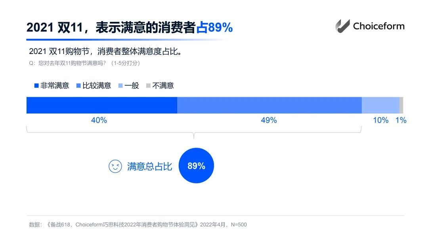This screenshot has width=428, height=241.
Task: Click the data source footnote text
Action: tap(138, 225)
